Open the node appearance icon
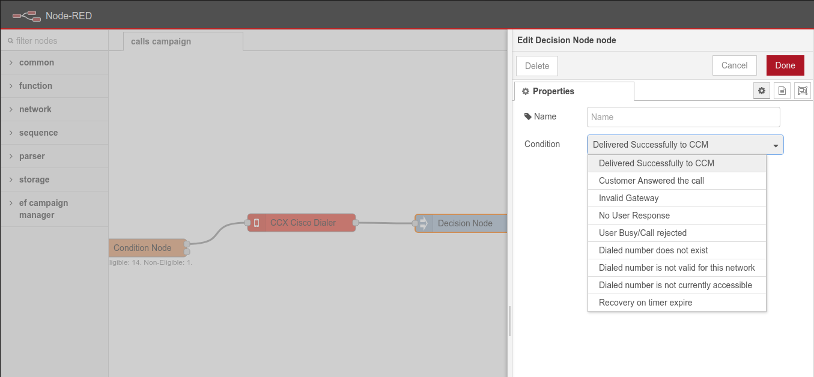The image size is (814, 377). (802, 91)
